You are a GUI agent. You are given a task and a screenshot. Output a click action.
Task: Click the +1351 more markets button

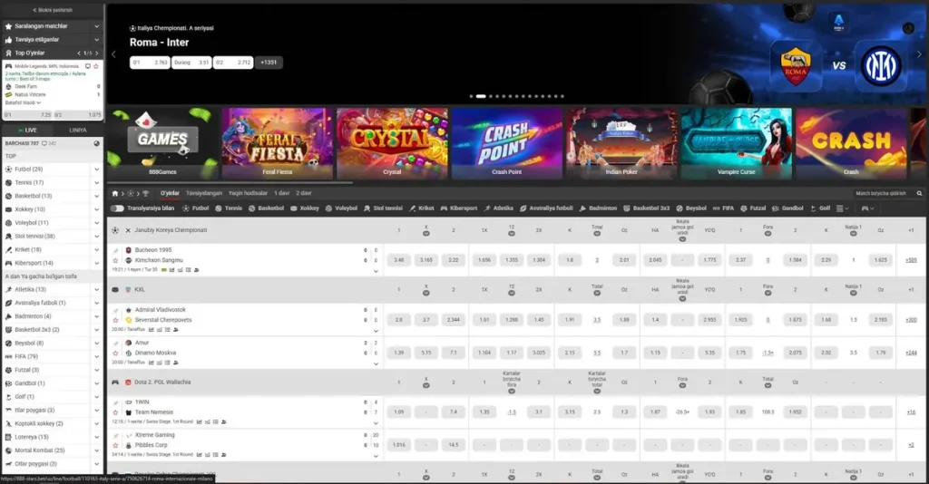point(269,63)
